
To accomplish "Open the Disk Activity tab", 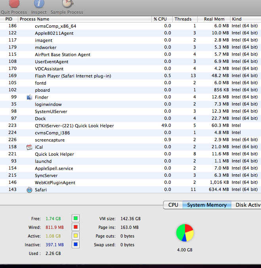I will 246,205.
